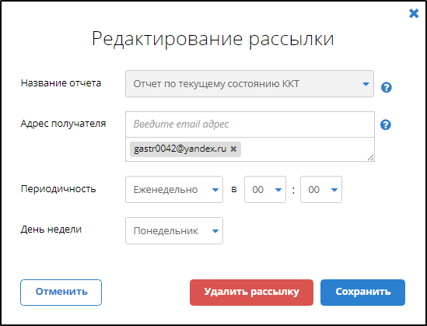The width and height of the screenshot is (427, 326).
Task: Click the Отменить button
Action: (61, 293)
